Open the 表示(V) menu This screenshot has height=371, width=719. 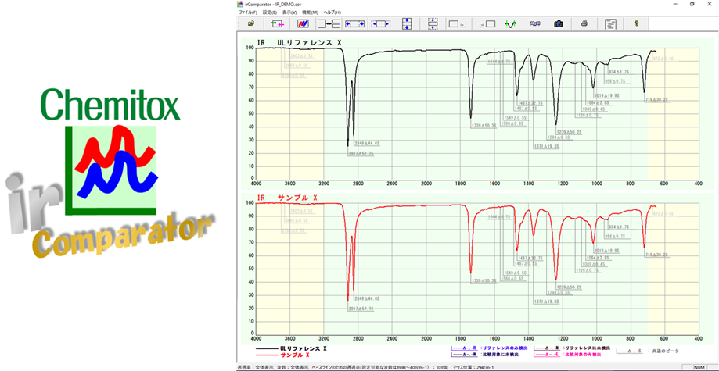pos(289,12)
